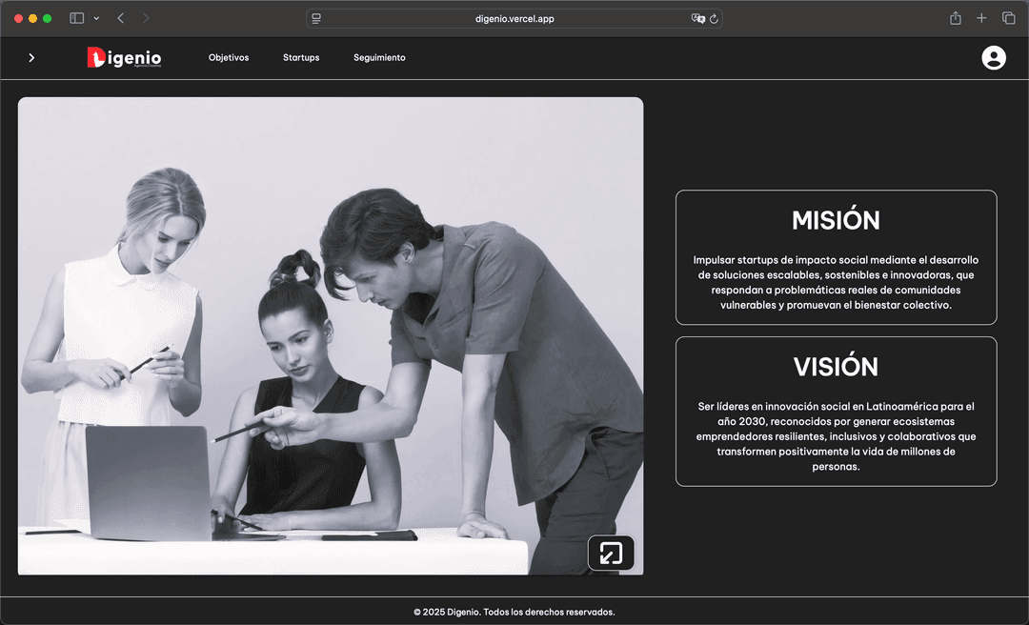The height and width of the screenshot is (625, 1029).
Task: Go to the Startups section
Action: 301,58
